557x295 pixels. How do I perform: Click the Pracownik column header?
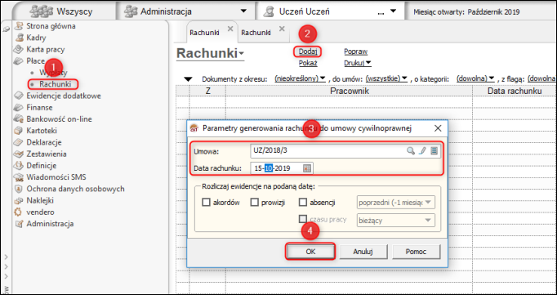point(350,92)
